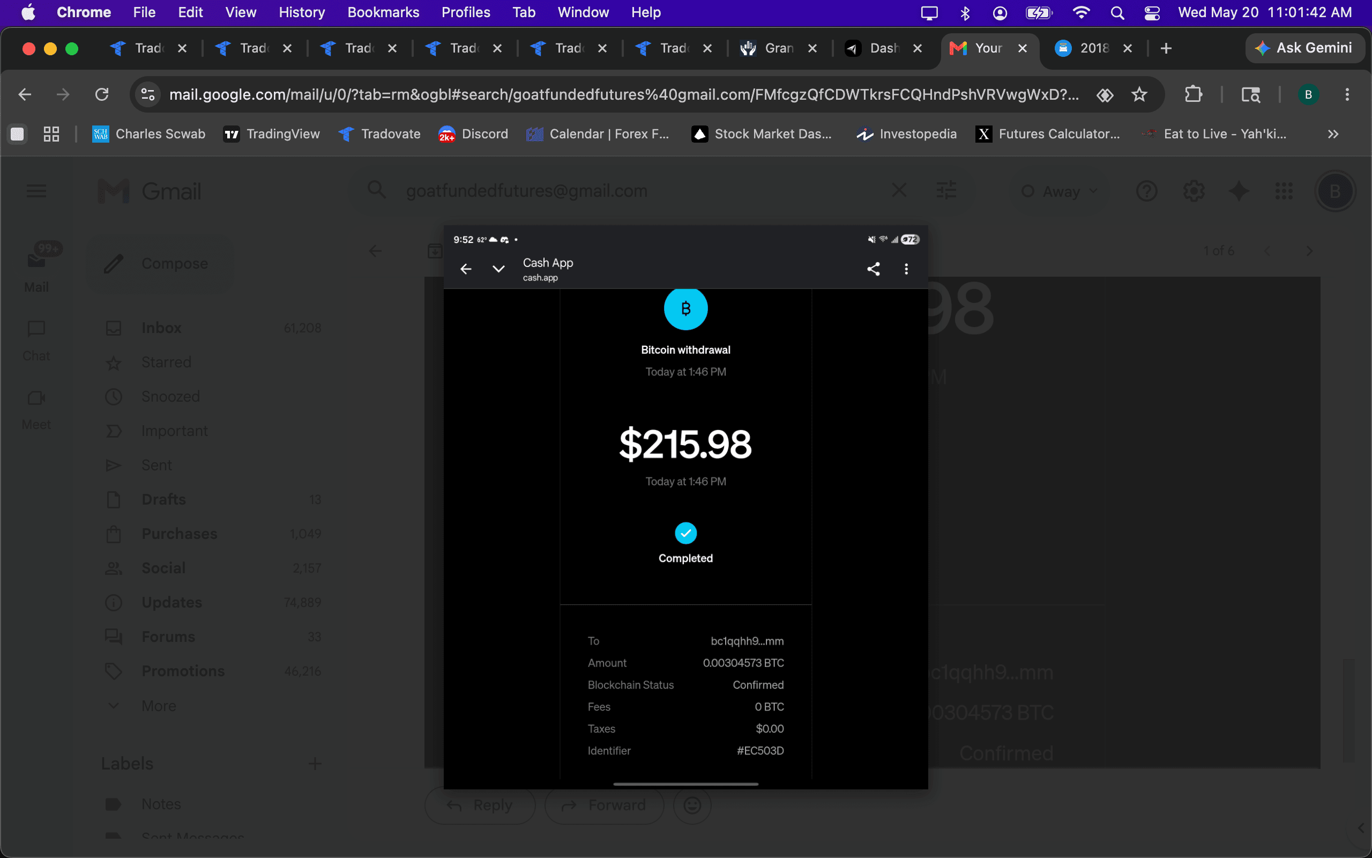Viewport: 1372px width, 858px height.
Task: Open the Away status dropdown
Action: (1059, 192)
